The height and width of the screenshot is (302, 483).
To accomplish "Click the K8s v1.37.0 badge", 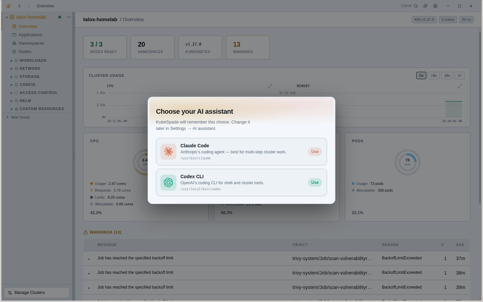I will click(x=424, y=19).
